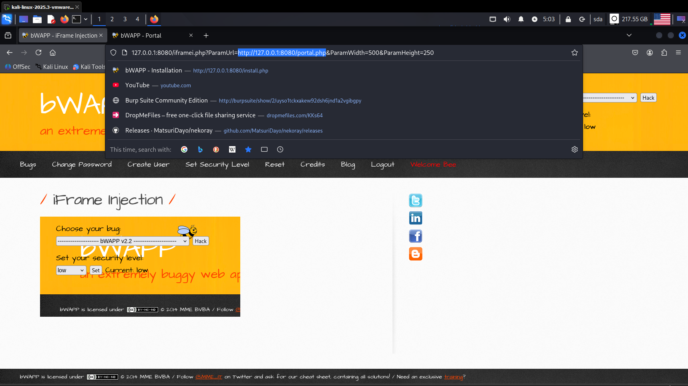The width and height of the screenshot is (688, 386).
Task: Select Burp Suite Community Edition suggestion
Action: click(167, 101)
